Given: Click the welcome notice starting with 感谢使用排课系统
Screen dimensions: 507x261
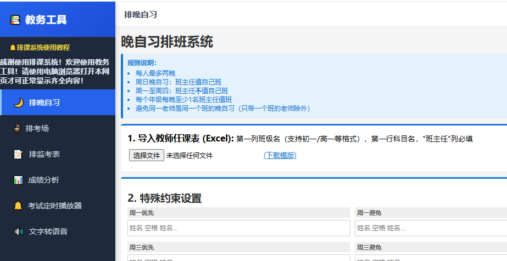Looking at the screenshot, I should point(54,71).
